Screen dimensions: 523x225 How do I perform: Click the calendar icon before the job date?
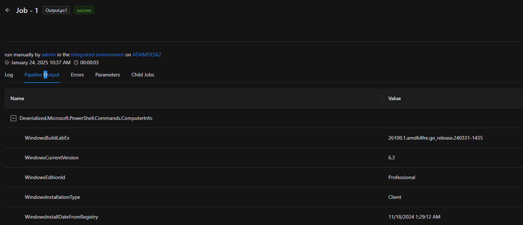[7, 63]
